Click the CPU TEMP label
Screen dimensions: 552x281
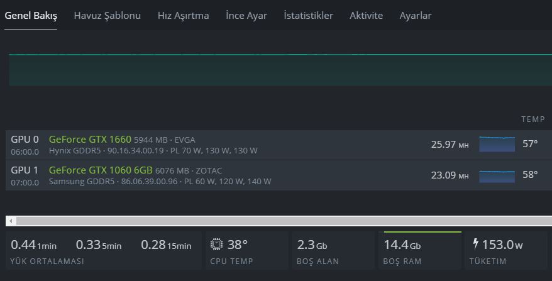tap(231, 262)
